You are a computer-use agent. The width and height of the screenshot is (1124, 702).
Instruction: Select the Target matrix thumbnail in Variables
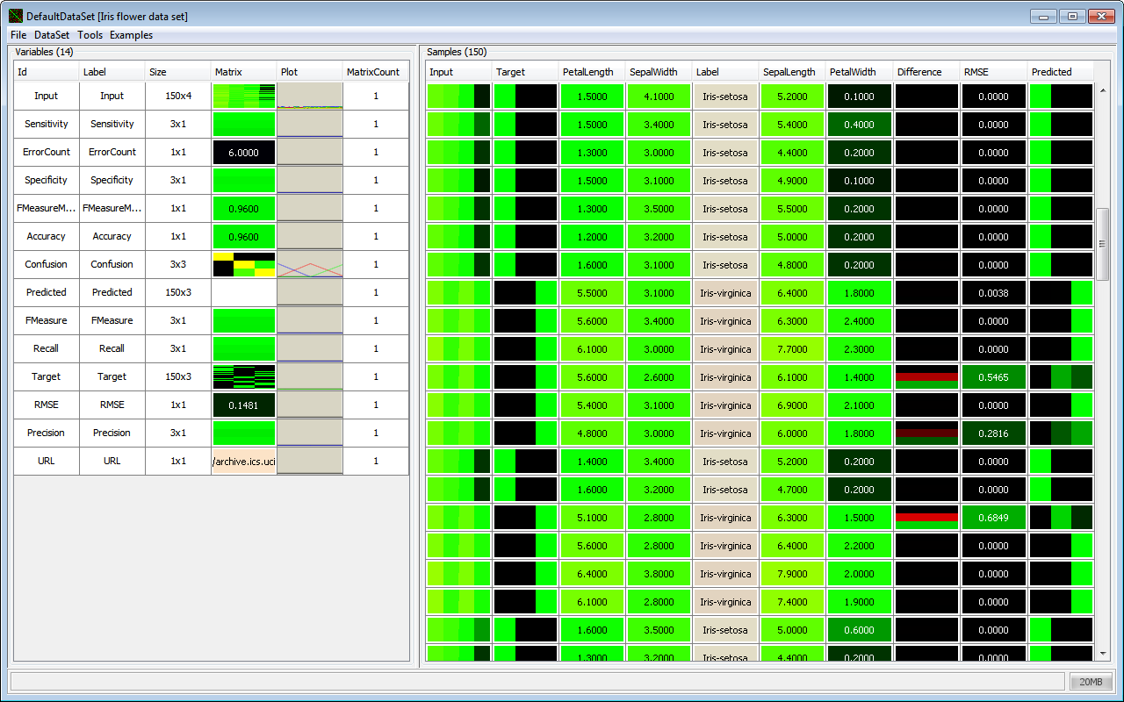244,376
